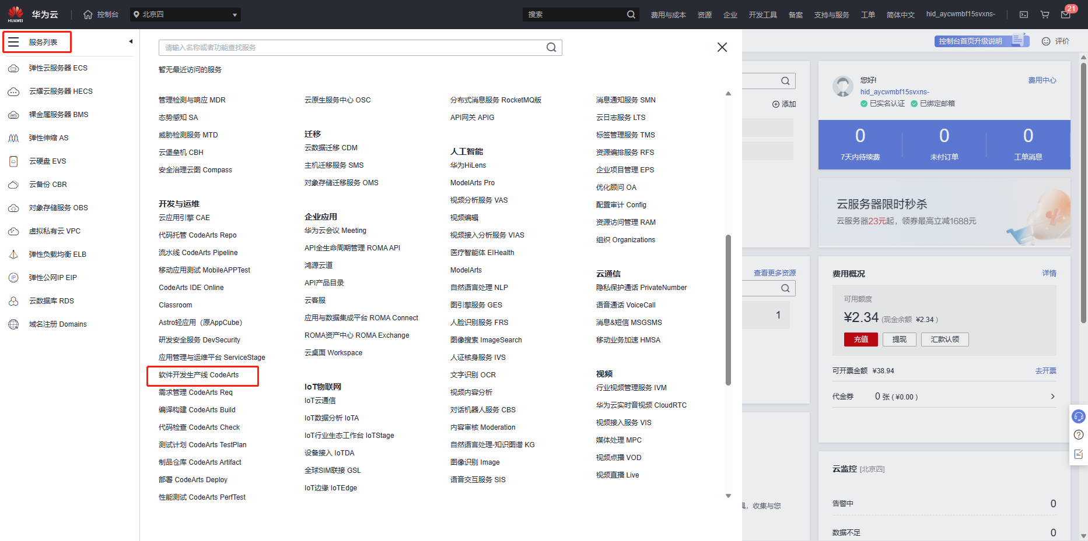Screen dimensions: 1088x541
Task: Click the 提现 withdraw button
Action: pyautogui.click(x=900, y=340)
